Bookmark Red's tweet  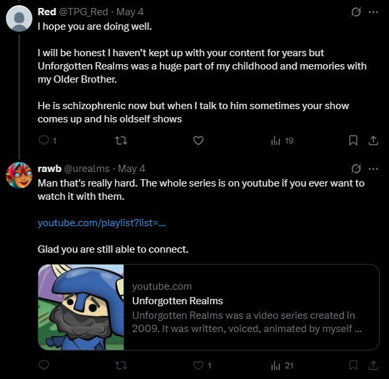click(x=353, y=140)
